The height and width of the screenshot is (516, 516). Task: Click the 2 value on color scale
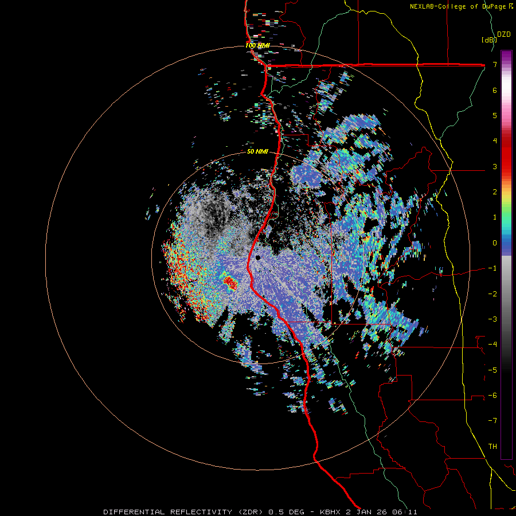[495, 192]
